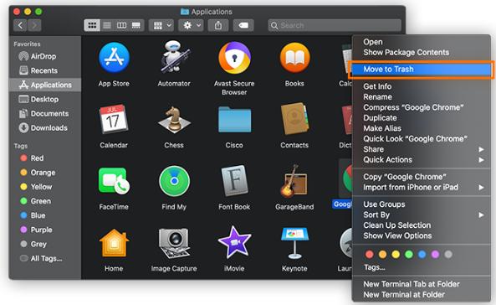Expand the Quick Actions submenu
Image resolution: width=496 pixels, height=305 pixels.
pyautogui.click(x=422, y=159)
